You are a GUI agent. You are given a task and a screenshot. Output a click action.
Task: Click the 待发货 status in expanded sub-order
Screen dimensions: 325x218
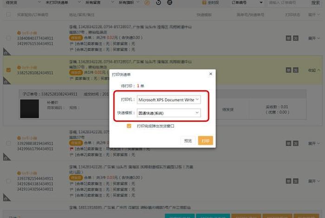[228, 110]
